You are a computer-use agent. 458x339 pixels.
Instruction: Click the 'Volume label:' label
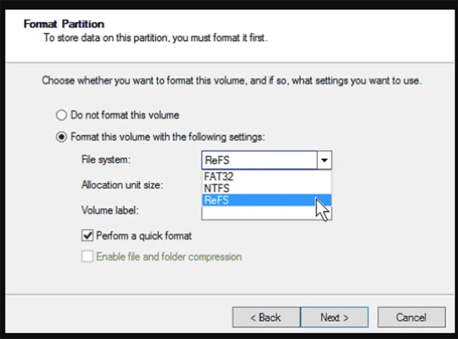tap(110, 210)
